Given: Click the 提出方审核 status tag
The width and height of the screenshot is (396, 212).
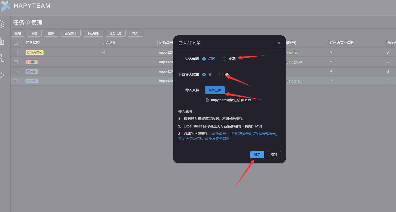Looking at the screenshot, I should (x=35, y=52).
